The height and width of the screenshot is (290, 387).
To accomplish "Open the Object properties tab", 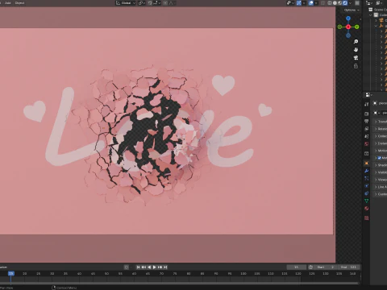I will pyautogui.click(x=367, y=164).
